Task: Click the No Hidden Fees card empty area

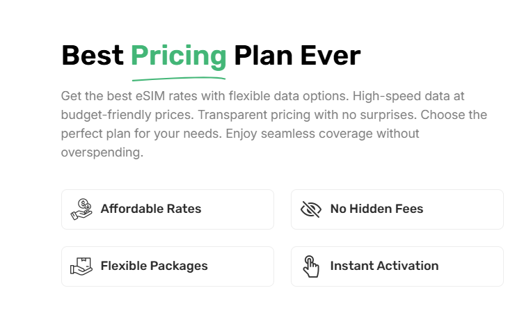Action: pos(463,209)
